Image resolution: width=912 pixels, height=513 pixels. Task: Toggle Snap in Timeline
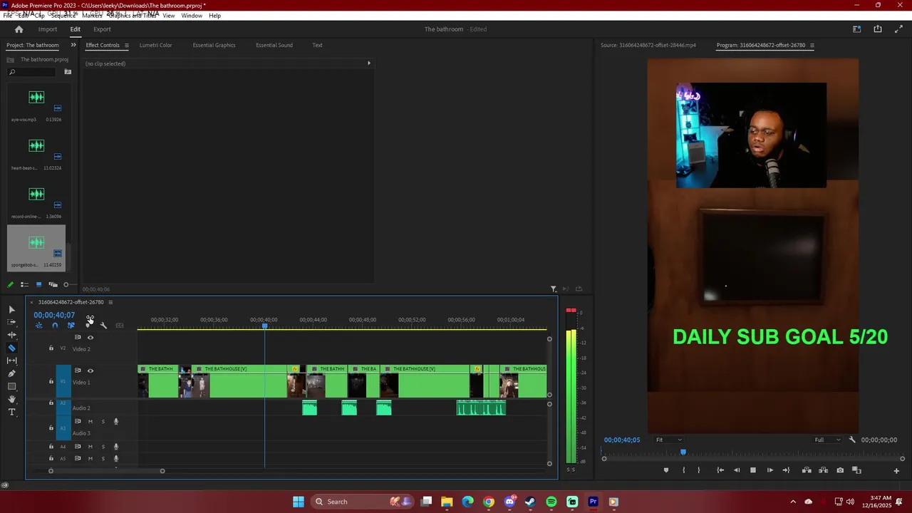click(x=55, y=326)
